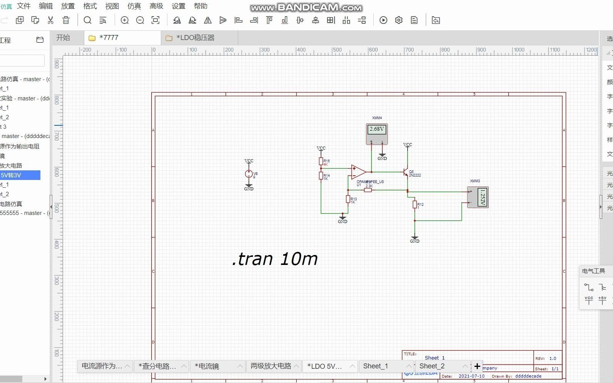Open the 放置 menu

[68, 6]
